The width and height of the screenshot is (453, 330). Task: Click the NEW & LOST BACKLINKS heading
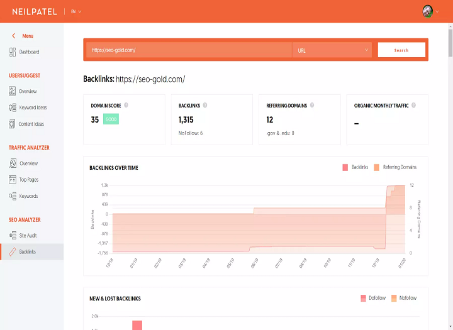pos(115,299)
